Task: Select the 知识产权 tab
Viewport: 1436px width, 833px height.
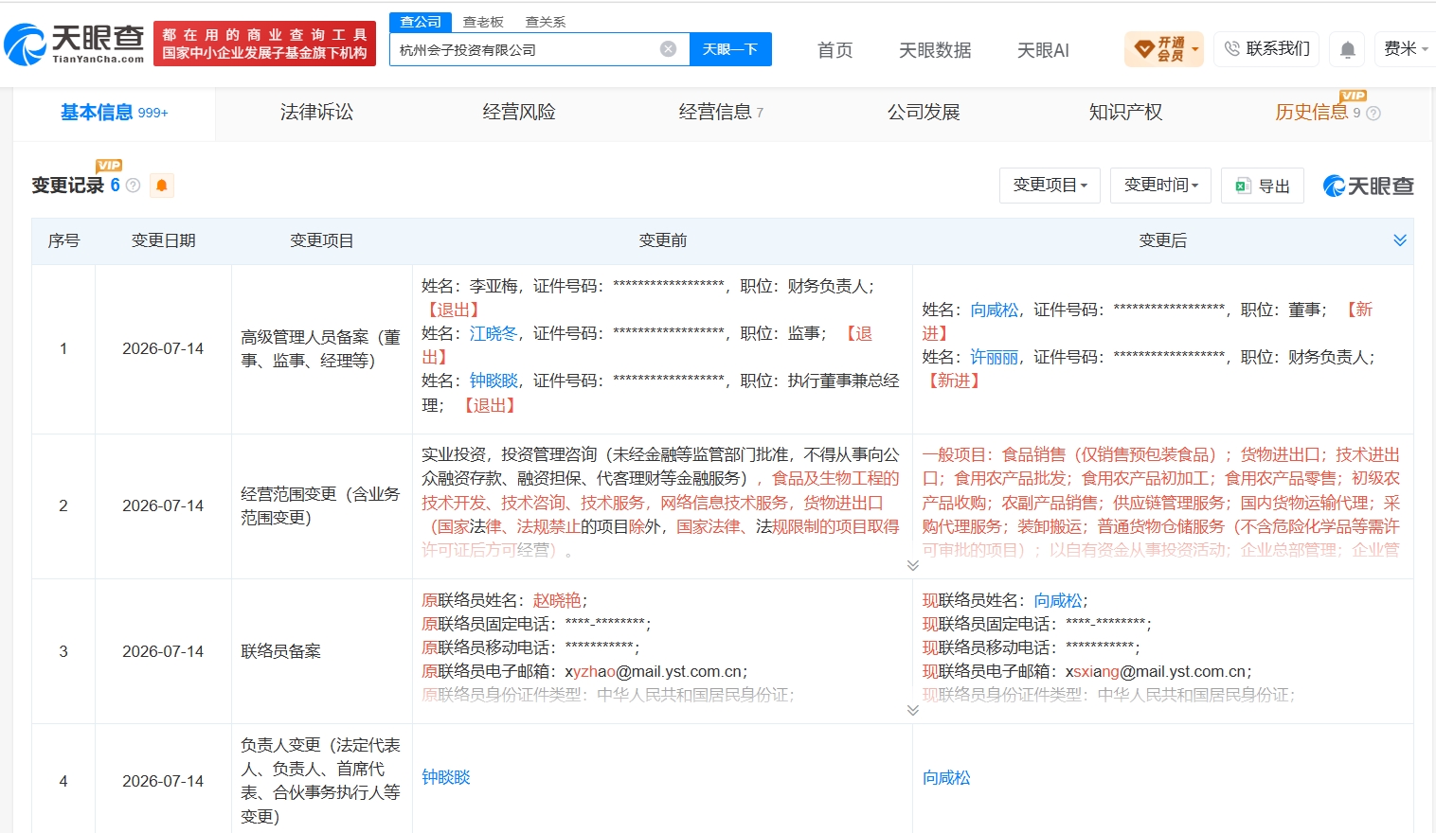Action: (x=1125, y=113)
